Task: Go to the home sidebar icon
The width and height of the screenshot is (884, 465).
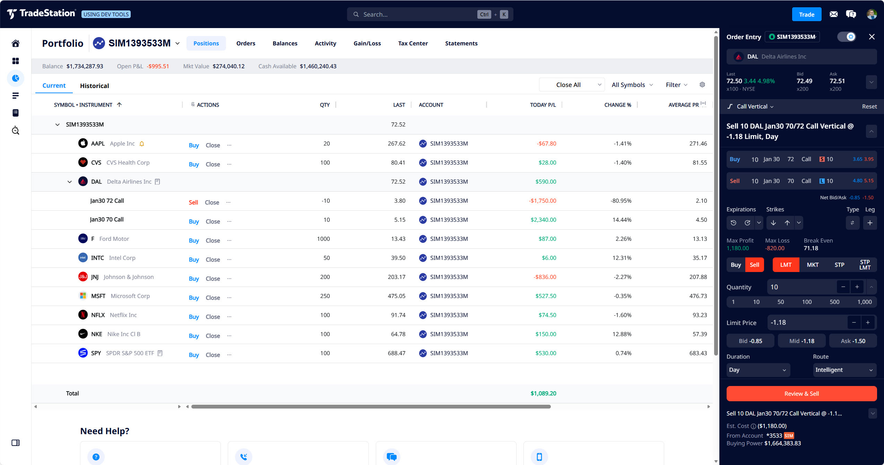Action: (16, 43)
